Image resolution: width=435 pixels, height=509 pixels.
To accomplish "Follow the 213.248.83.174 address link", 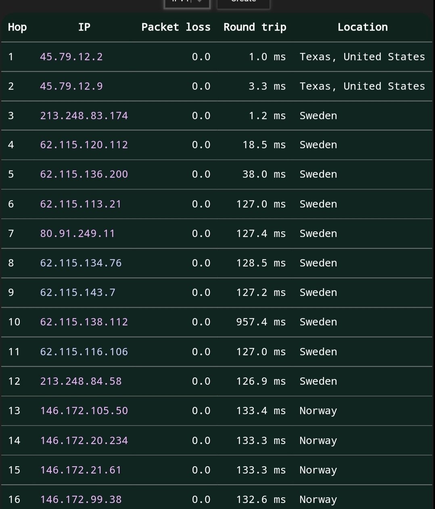I will pyautogui.click(x=84, y=116).
